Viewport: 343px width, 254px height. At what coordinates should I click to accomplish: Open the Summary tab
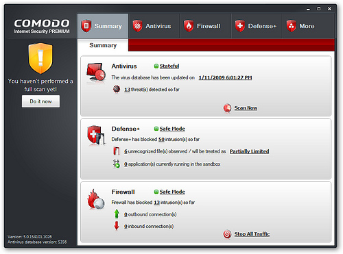(x=103, y=26)
